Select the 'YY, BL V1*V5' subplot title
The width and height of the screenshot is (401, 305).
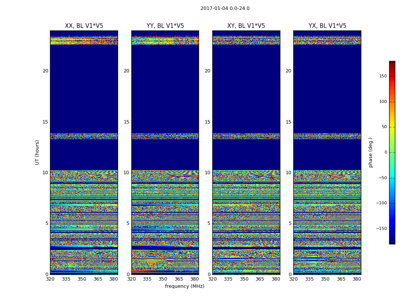click(x=165, y=26)
